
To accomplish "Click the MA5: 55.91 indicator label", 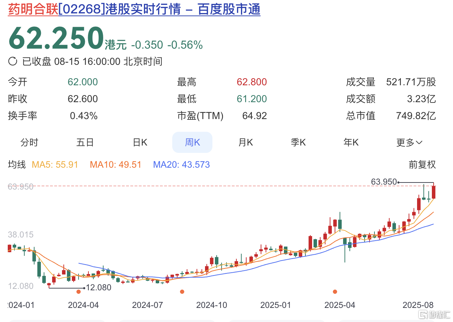I will (55, 165).
